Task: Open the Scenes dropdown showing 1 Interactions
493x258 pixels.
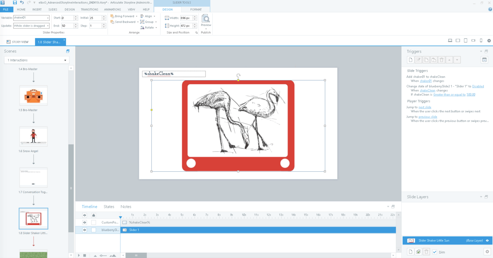Action: coord(65,60)
